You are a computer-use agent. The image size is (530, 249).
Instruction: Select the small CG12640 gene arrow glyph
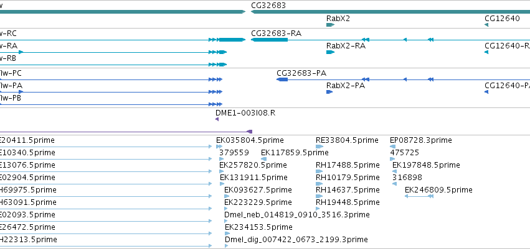click(x=486, y=25)
